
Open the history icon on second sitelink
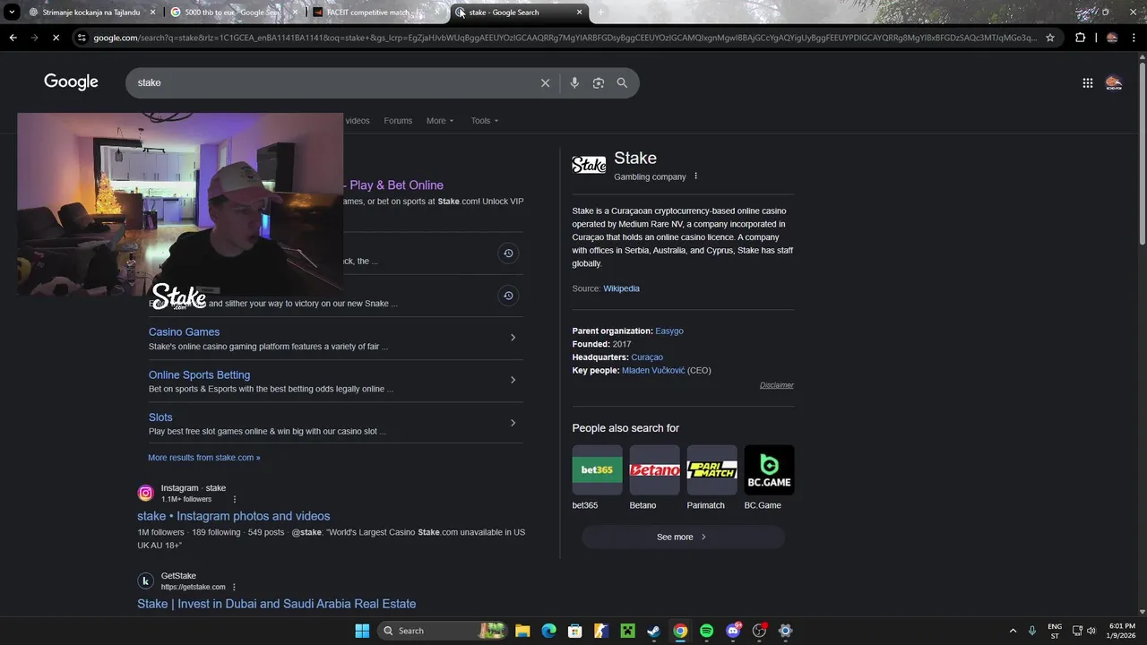click(508, 296)
